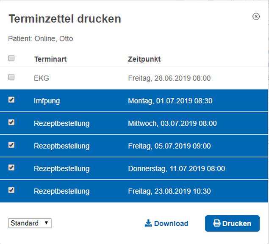The height and width of the screenshot is (244, 269).
Task: Select the Imfpung row label
Action: tap(47, 101)
